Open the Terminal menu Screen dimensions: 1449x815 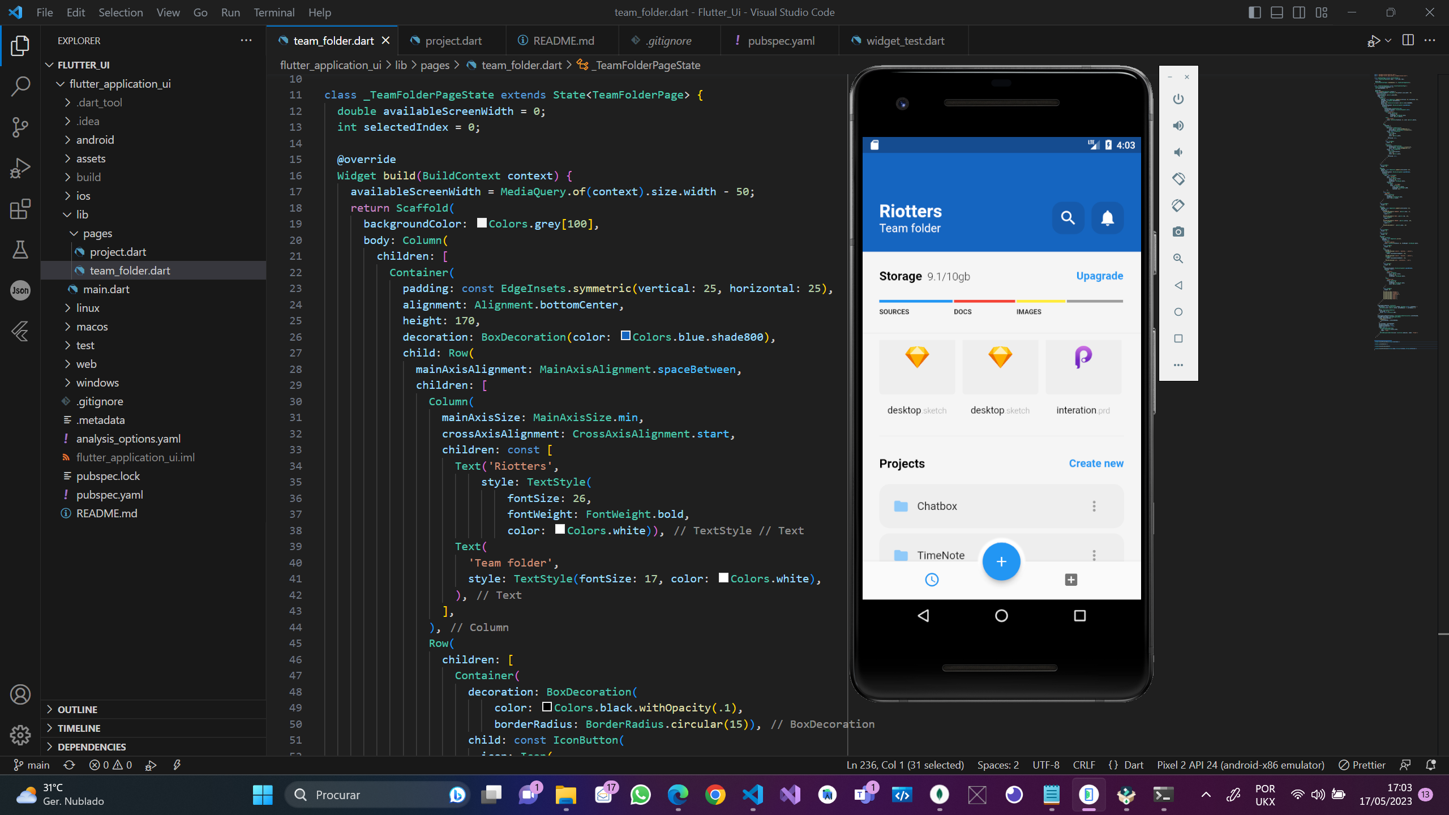pos(273,12)
